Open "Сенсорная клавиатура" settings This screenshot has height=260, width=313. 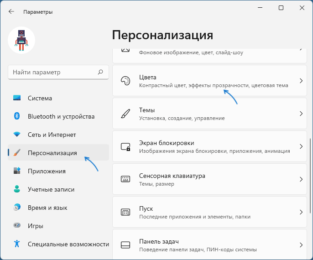[209, 179]
